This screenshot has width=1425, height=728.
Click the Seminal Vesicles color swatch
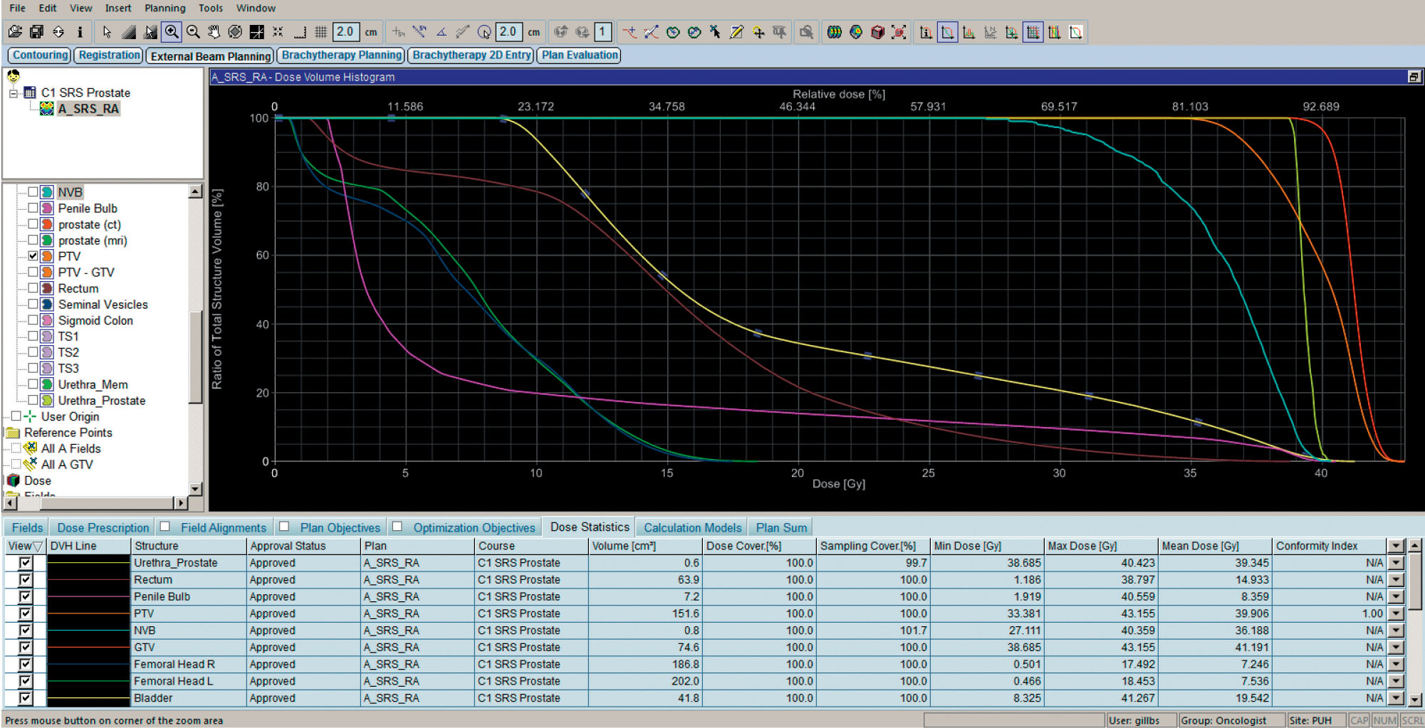47,305
